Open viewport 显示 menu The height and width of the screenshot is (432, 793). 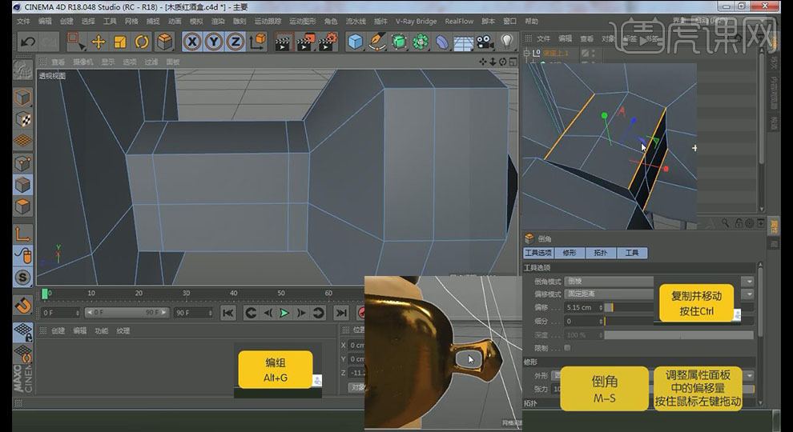coord(107,62)
